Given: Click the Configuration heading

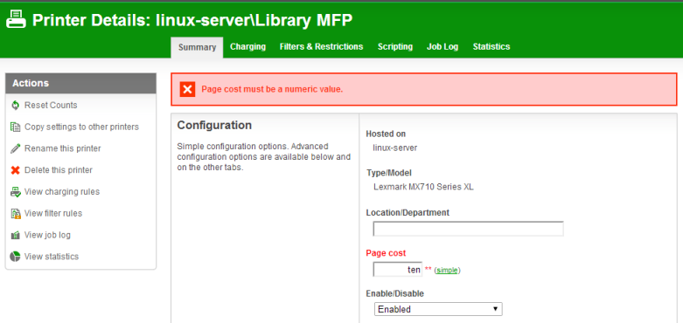Looking at the screenshot, I should [x=214, y=125].
